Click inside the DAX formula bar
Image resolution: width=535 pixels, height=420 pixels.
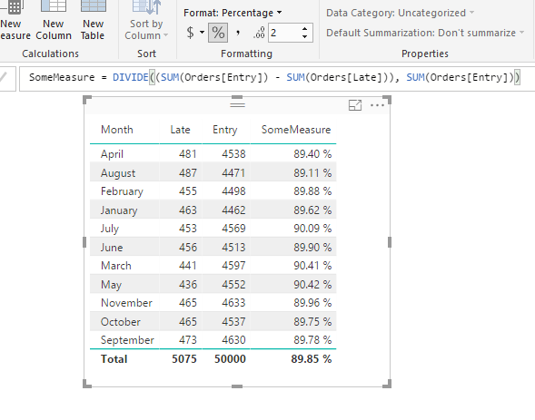pos(277,78)
